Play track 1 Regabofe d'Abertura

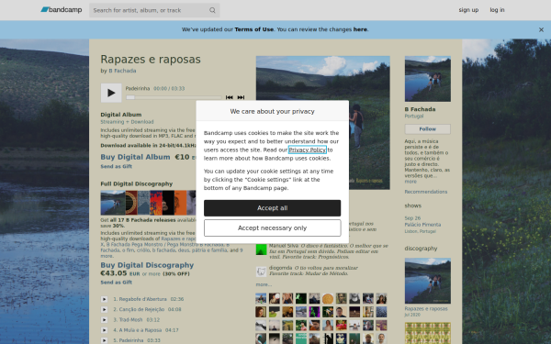click(x=104, y=299)
